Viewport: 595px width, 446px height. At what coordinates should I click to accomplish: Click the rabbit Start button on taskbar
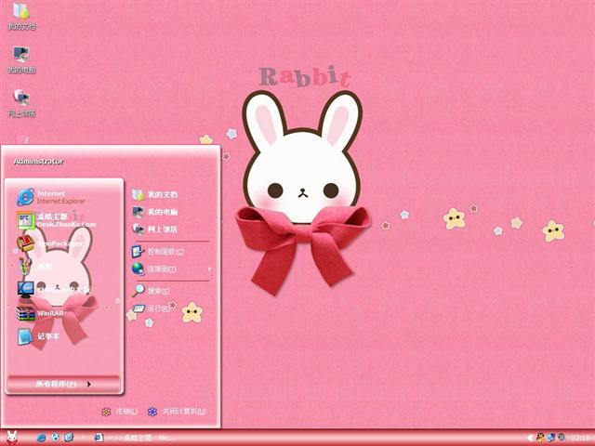pyautogui.click(x=12, y=438)
